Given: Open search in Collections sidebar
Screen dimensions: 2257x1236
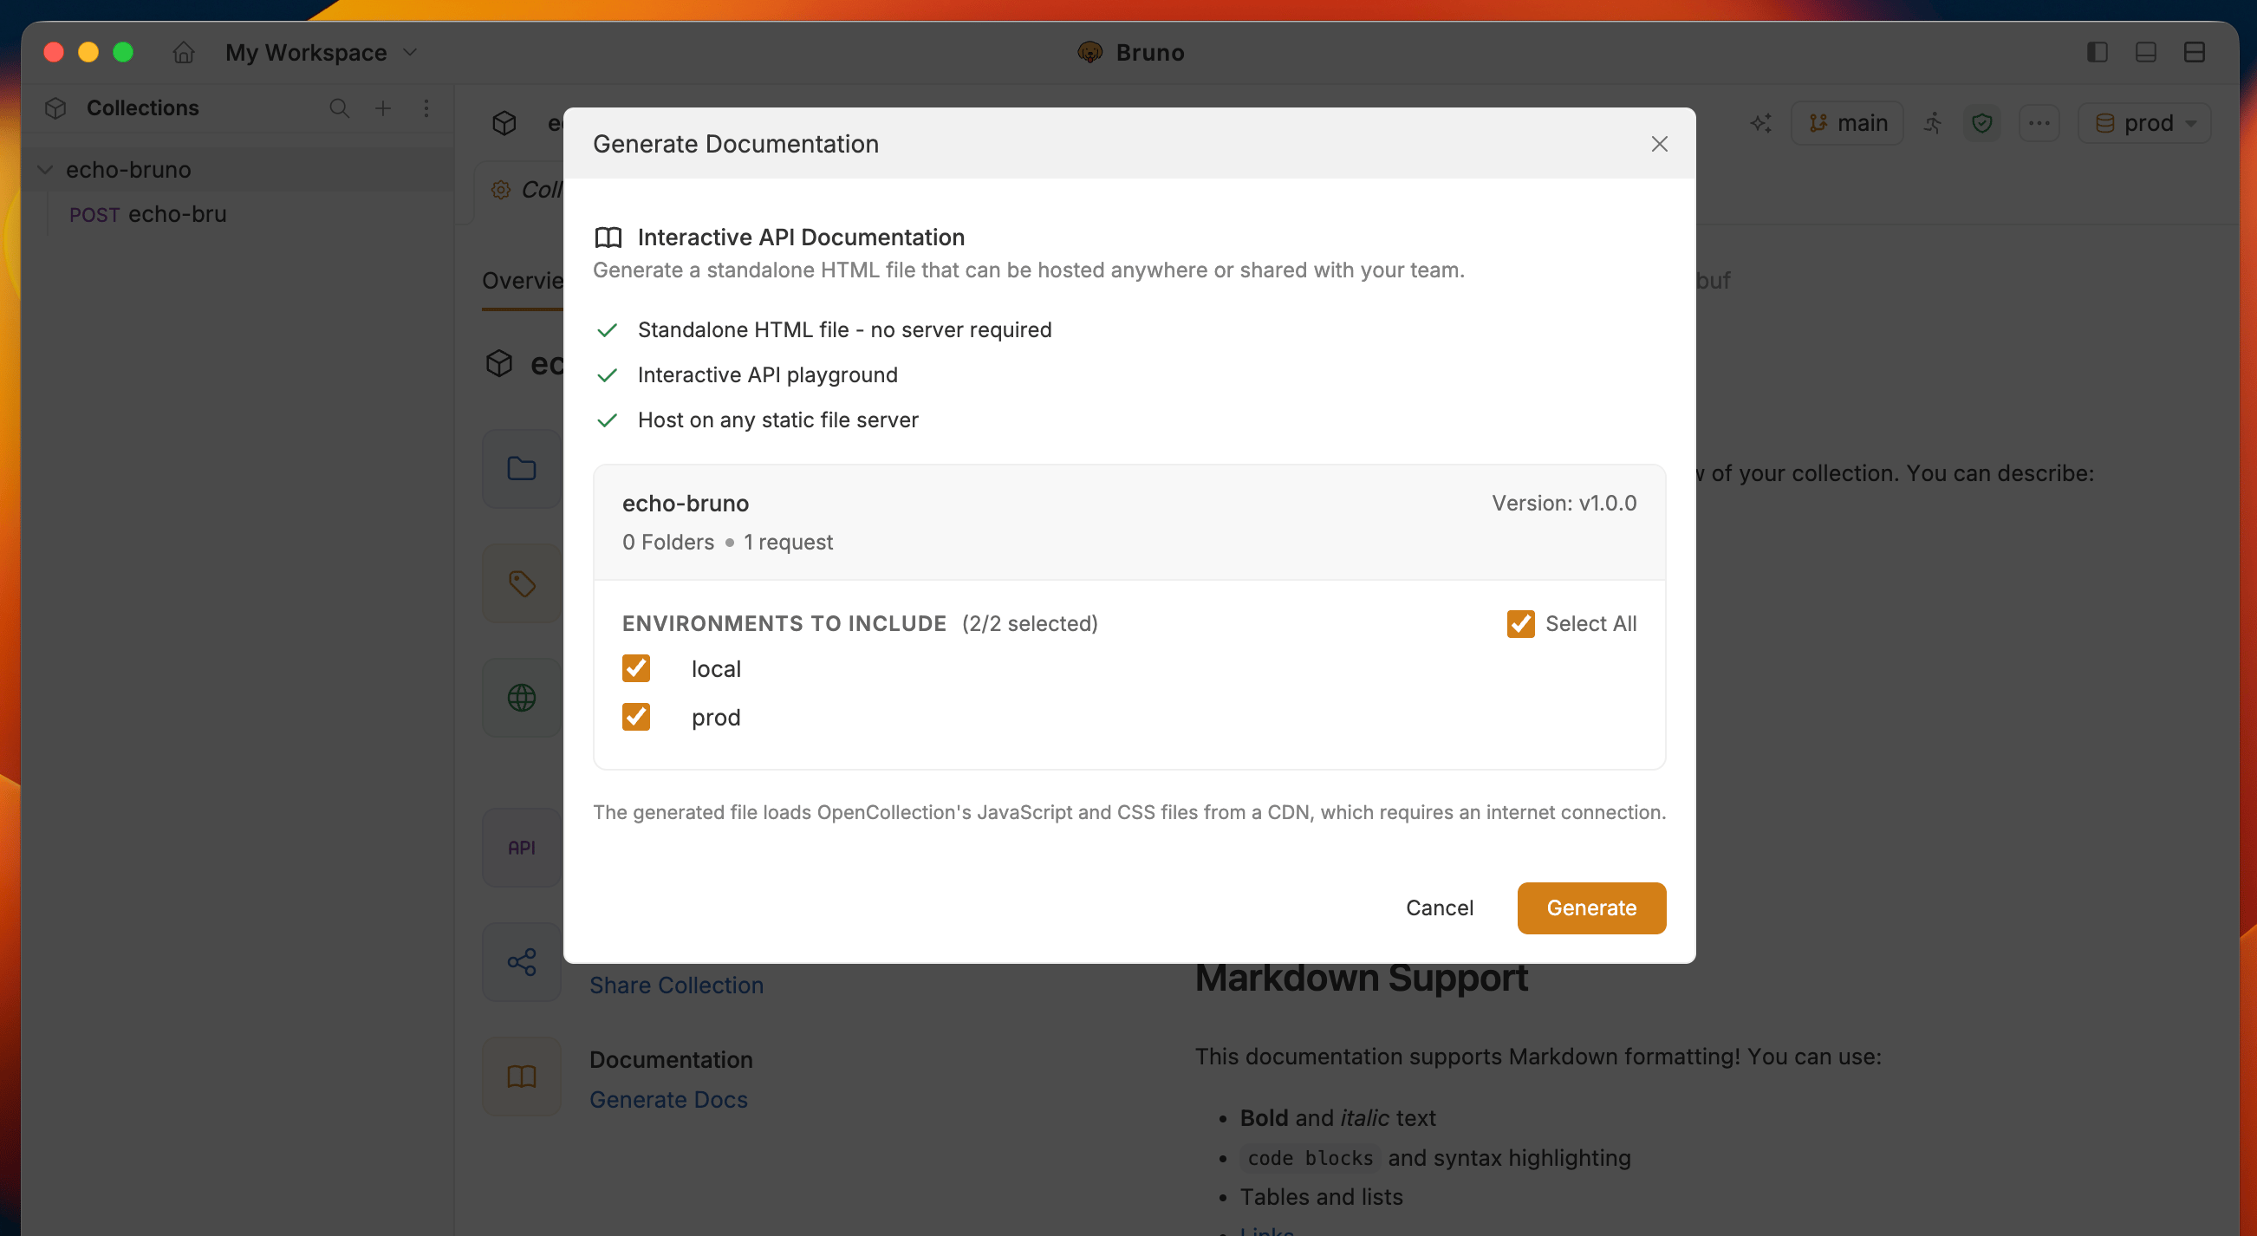Looking at the screenshot, I should coord(339,107).
